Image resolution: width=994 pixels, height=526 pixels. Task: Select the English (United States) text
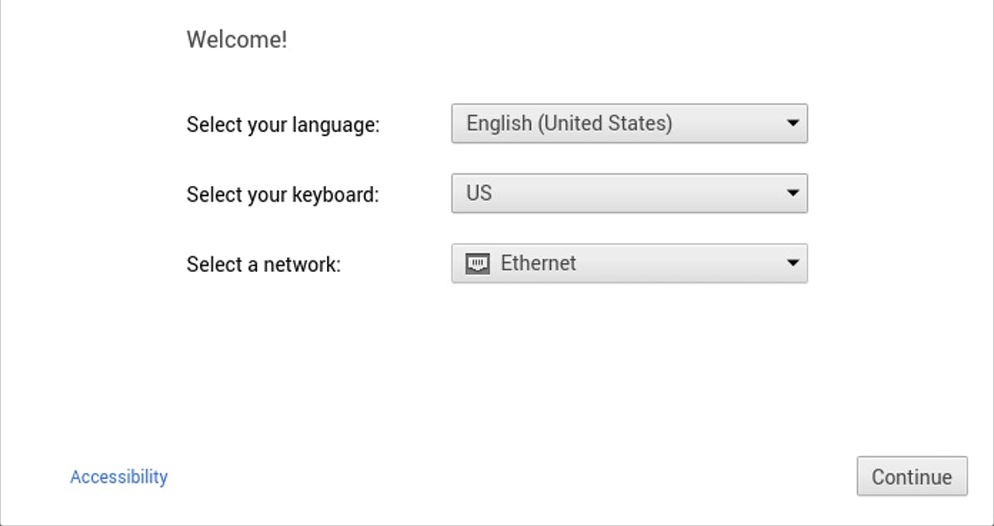click(569, 124)
